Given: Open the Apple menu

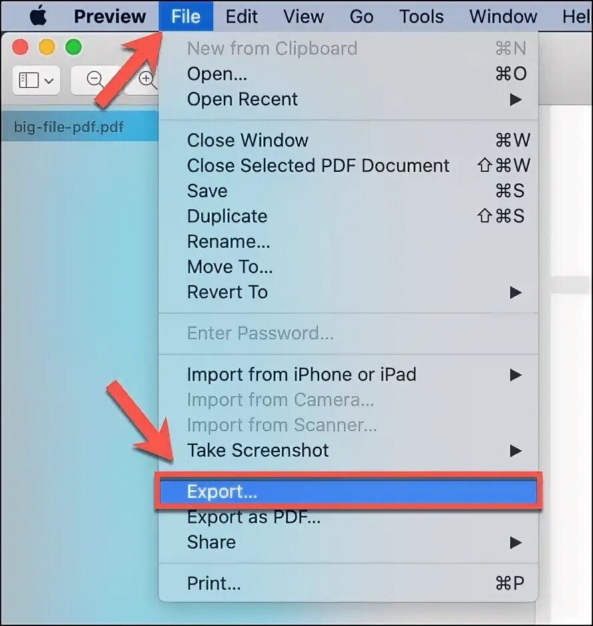Looking at the screenshot, I should 39,17.
